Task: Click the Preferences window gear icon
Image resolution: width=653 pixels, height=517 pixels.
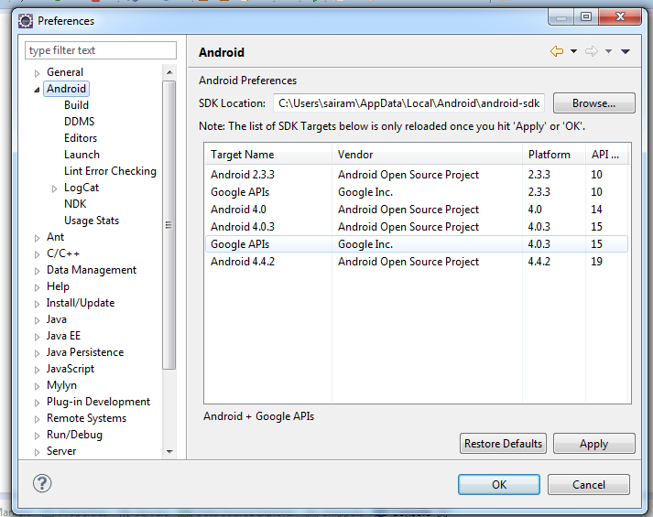Action: tap(26, 21)
